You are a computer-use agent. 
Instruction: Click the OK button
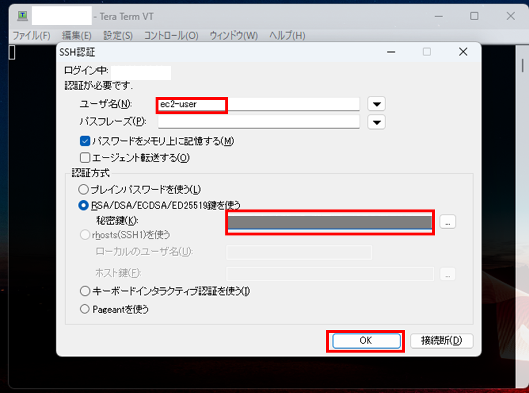pyautogui.click(x=366, y=340)
